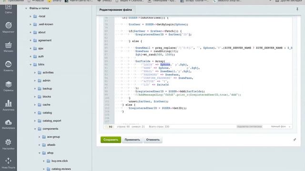Toggle подсветка синтаксиса in editor status bar
This screenshot has width=305, height=171.
[x=249, y=127]
